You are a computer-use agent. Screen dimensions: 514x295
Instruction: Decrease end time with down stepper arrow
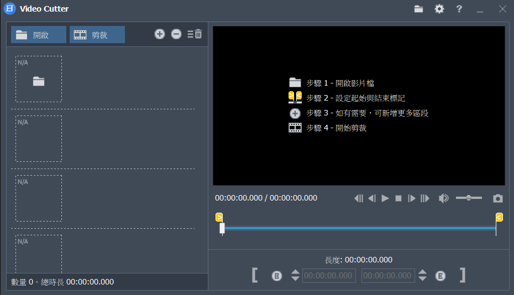pos(423,278)
